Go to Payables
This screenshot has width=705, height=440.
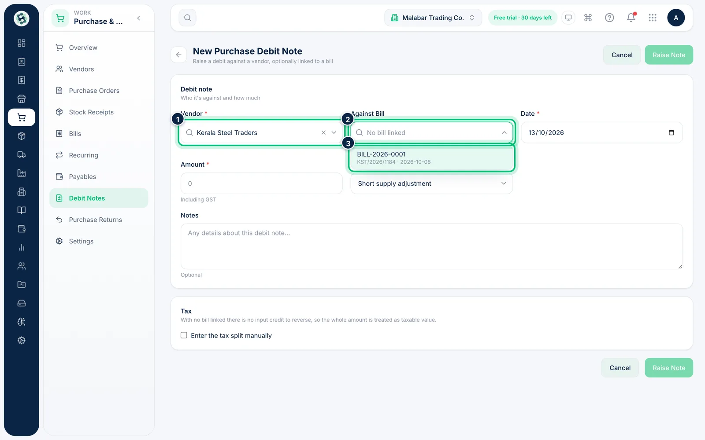point(99,177)
